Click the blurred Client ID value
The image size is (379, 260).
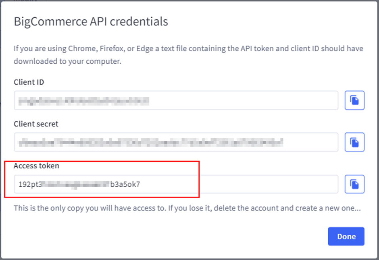click(x=84, y=100)
